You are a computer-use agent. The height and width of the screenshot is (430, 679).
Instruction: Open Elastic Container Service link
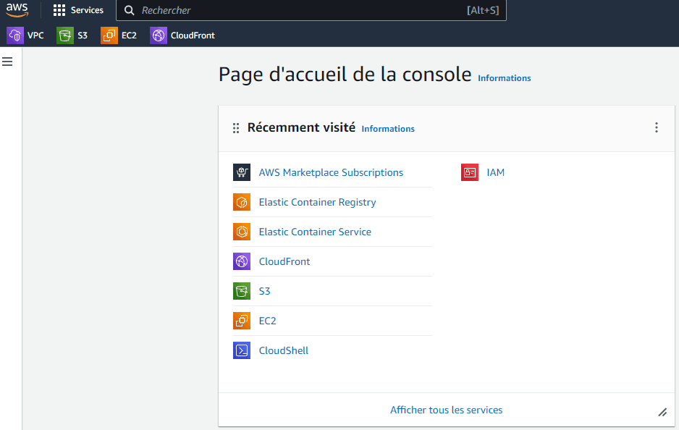coord(315,232)
